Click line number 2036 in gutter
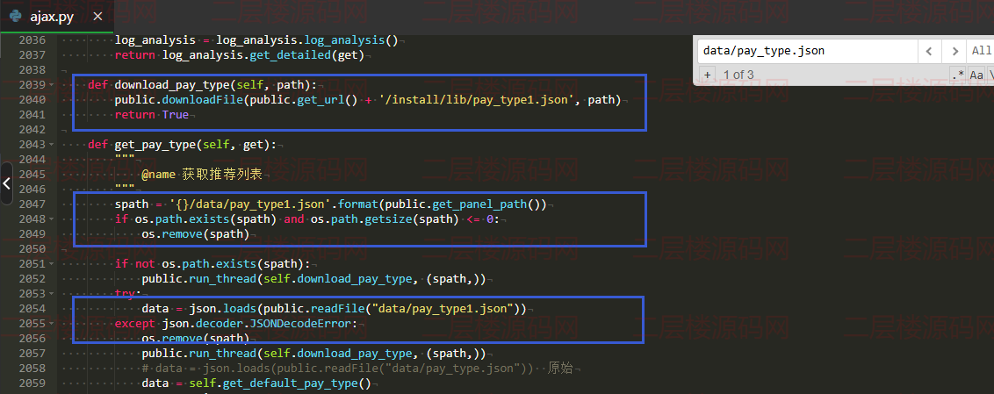This screenshot has width=994, height=394. click(x=32, y=39)
